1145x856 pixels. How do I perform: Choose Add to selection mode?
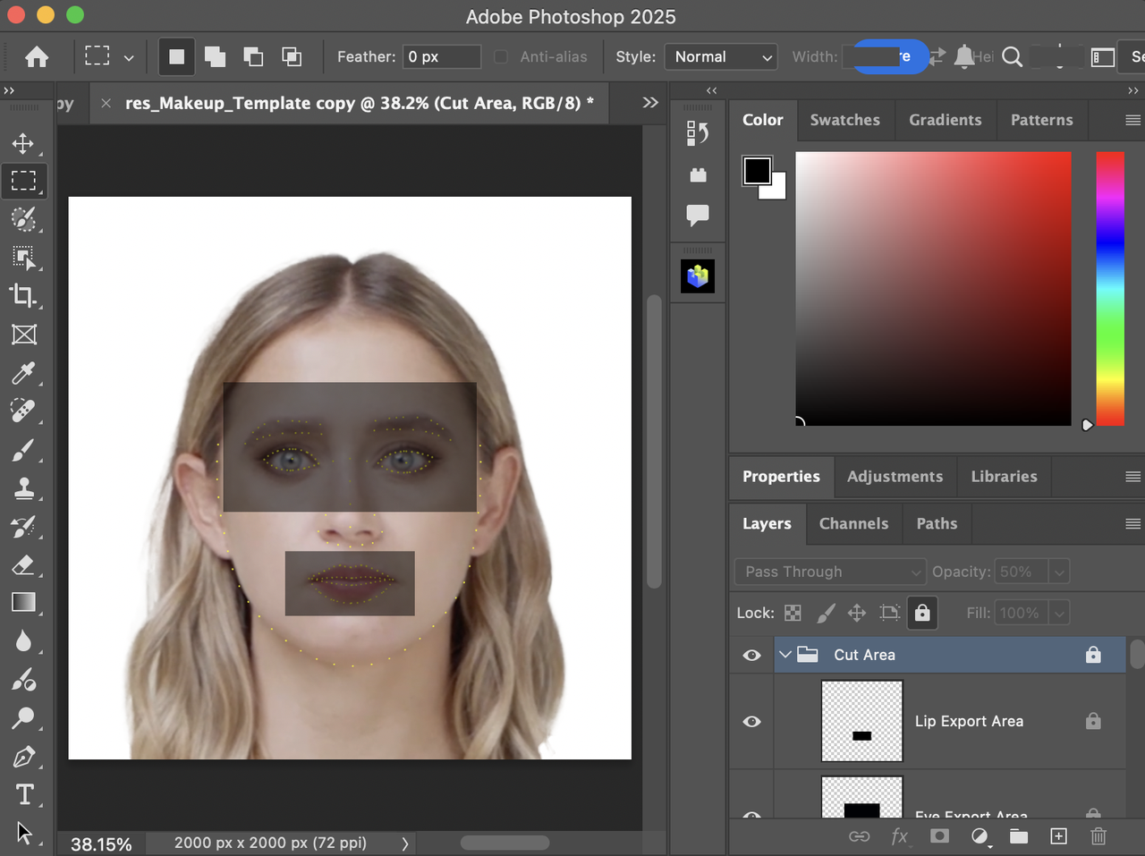coord(215,57)
